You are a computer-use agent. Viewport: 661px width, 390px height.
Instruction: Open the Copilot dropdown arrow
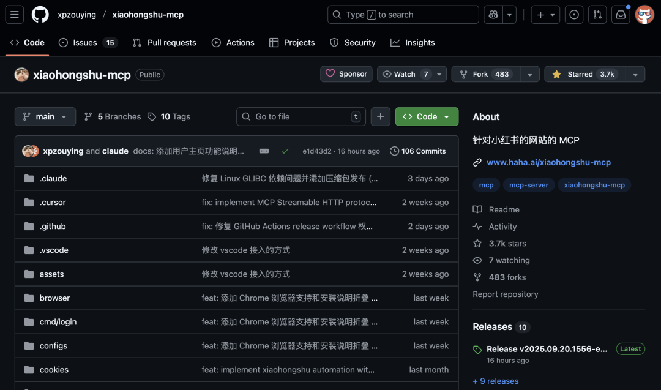pyautogui.click(x=509, y=15)
